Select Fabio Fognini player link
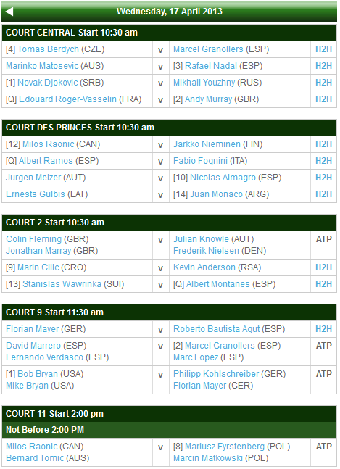Viewport: 340px width, 469px height. click(x=200, y=161)
